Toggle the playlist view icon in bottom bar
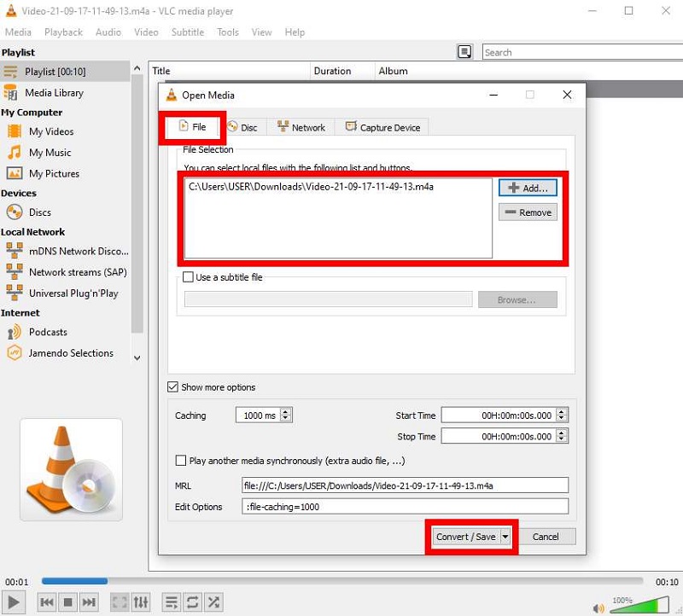This screenshot has width=683, height=616. tap(172, 602)
